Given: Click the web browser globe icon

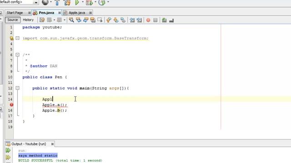Looking at the screenshot, I should 45,2.
